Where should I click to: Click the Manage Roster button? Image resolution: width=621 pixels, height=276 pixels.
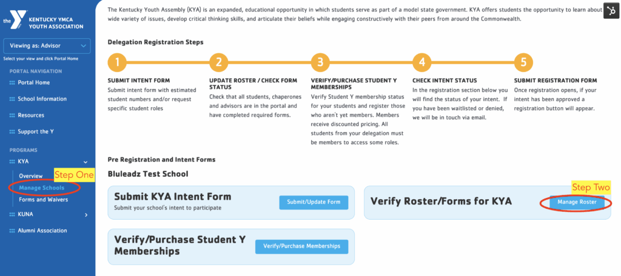tap(577, 202)
